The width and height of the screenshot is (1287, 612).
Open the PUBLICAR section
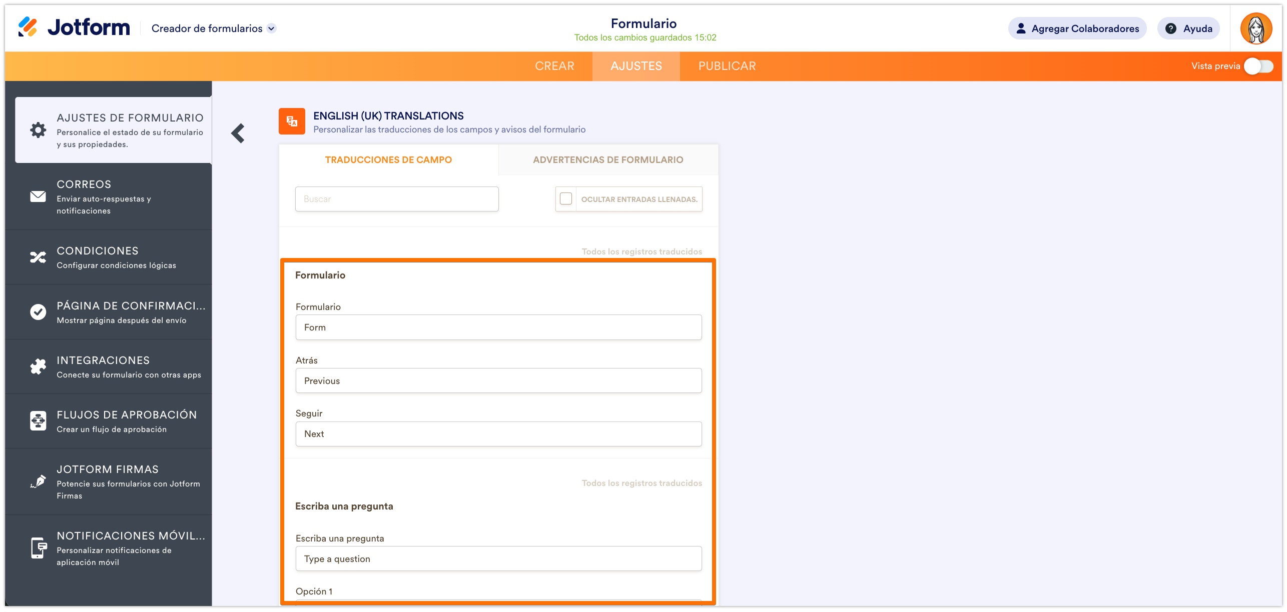click(x=727, y=65)
